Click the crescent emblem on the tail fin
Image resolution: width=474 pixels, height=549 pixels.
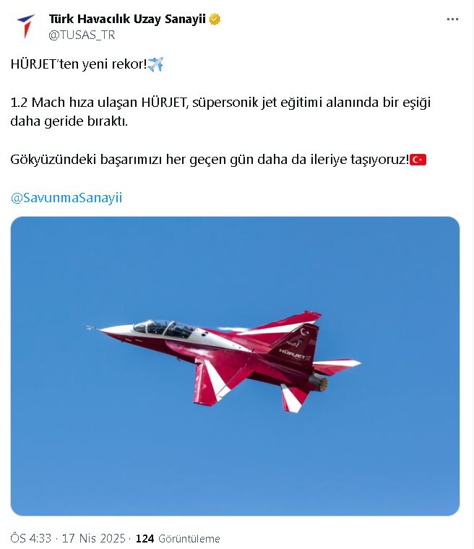(x=304, y=331)
